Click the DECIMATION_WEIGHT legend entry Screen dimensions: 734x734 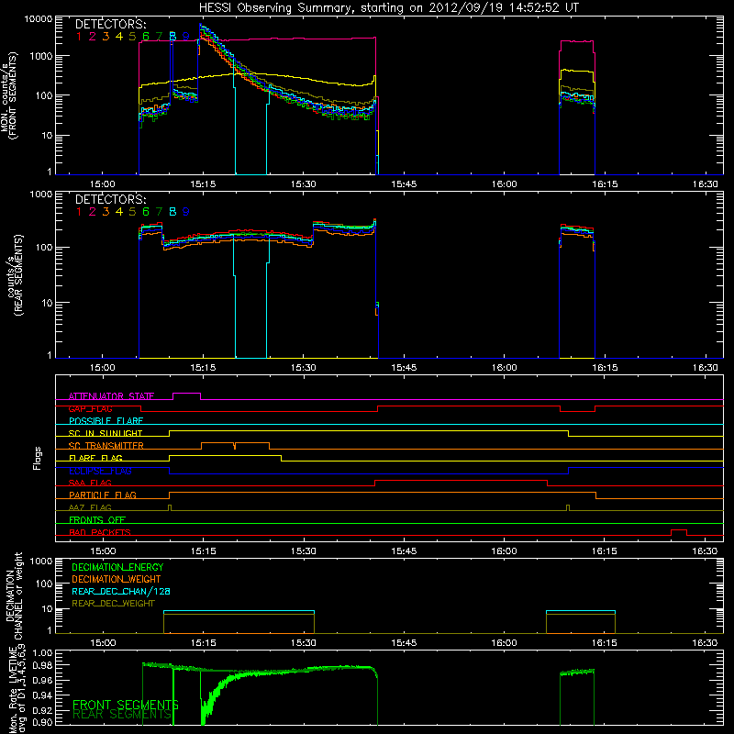[x=117, y=579]
